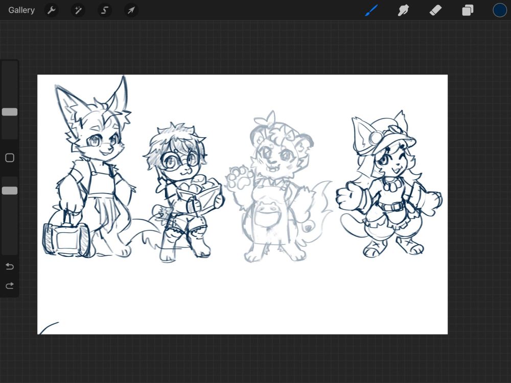Activate the Transform arrow tool
This screenshot has width=511, height=383.
[x=131, y=10]
